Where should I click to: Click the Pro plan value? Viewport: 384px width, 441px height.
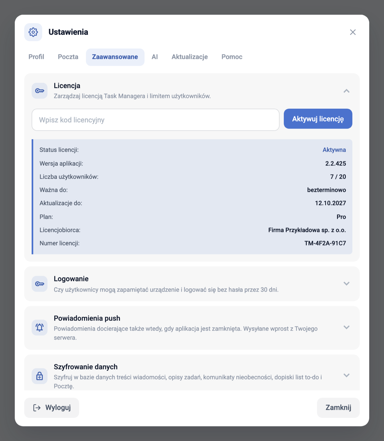(341, 217)
